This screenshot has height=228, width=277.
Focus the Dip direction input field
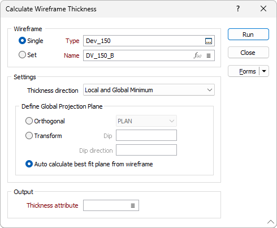146,150
